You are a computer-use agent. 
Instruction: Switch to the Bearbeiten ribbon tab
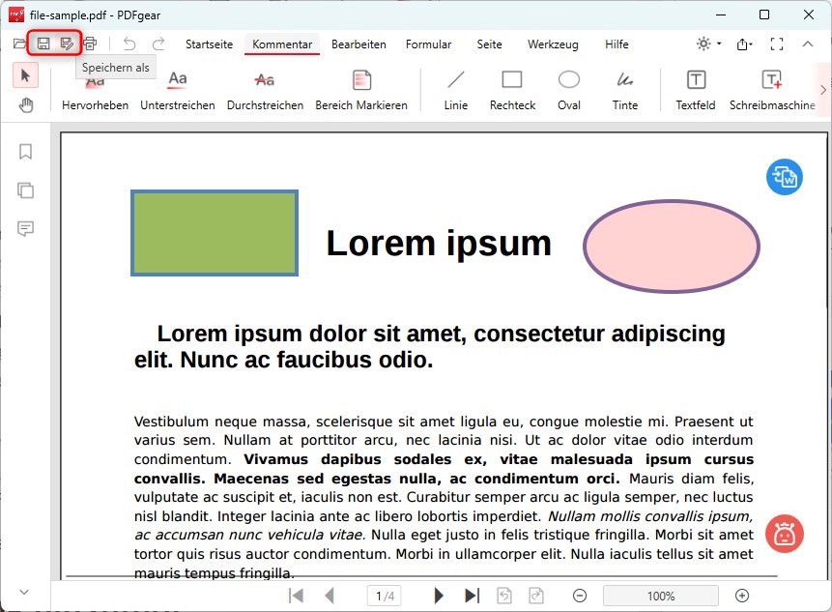click(x=358, y=44)
